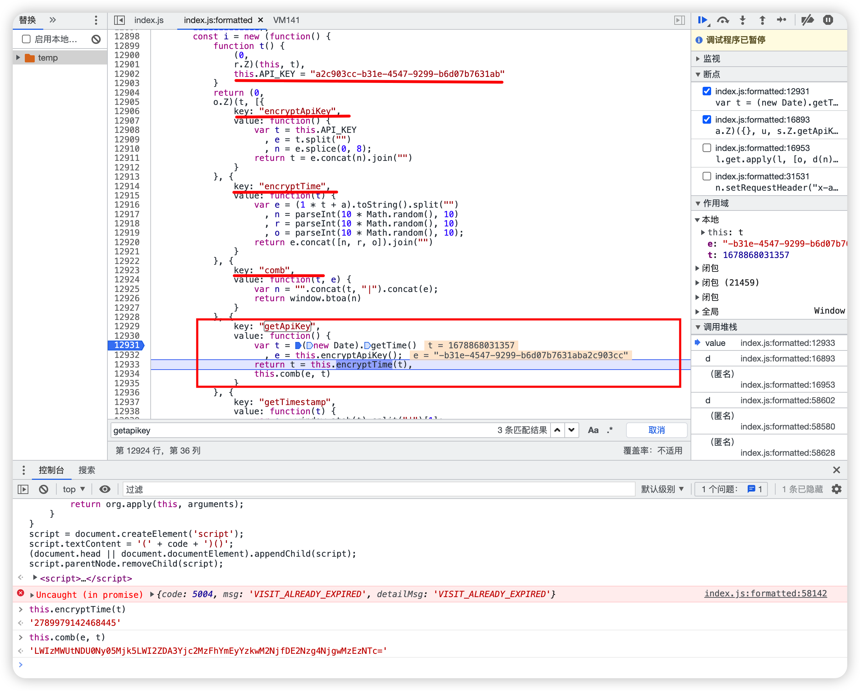Select call stack frame d at 16893
Viewport: 860px width, 691px height.
(x=769, y=359)
